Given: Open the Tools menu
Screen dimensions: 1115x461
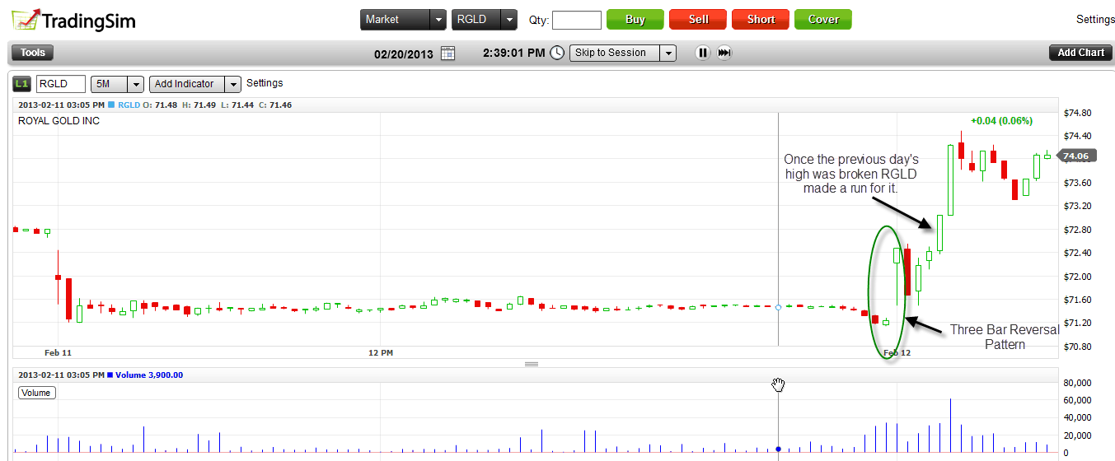Looking at the screenshot, I should [x=33, y=53].
